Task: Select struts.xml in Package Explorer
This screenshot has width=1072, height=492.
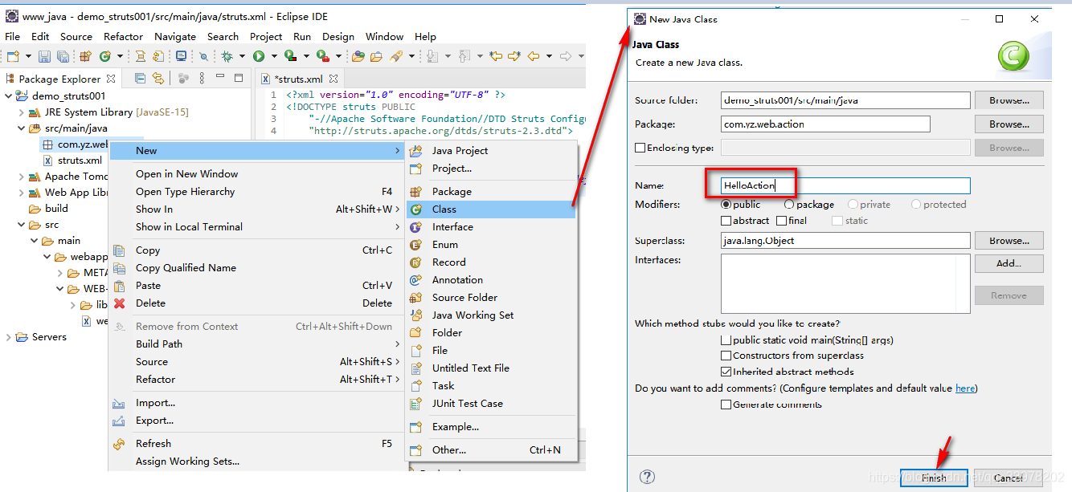Action: [x=80, y=161]
